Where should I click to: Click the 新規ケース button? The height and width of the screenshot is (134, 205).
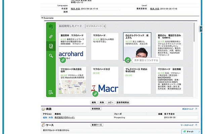97,125
